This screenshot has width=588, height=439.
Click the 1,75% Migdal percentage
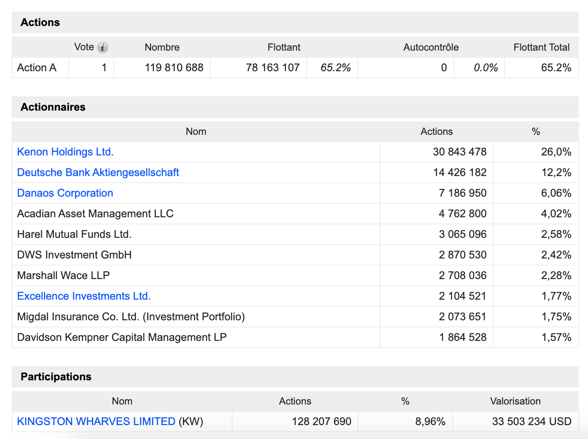(x=556, y=317)
